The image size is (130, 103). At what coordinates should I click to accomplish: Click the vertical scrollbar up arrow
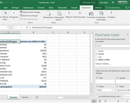point(91,33)
